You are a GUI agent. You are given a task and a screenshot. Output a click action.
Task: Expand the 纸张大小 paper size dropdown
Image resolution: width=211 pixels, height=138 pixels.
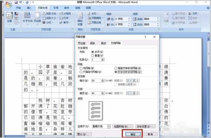coord(50,18)
